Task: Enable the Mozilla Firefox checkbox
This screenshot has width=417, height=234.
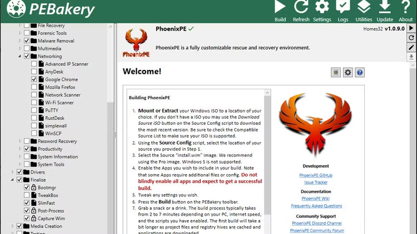Action: [x=34, y=87]
